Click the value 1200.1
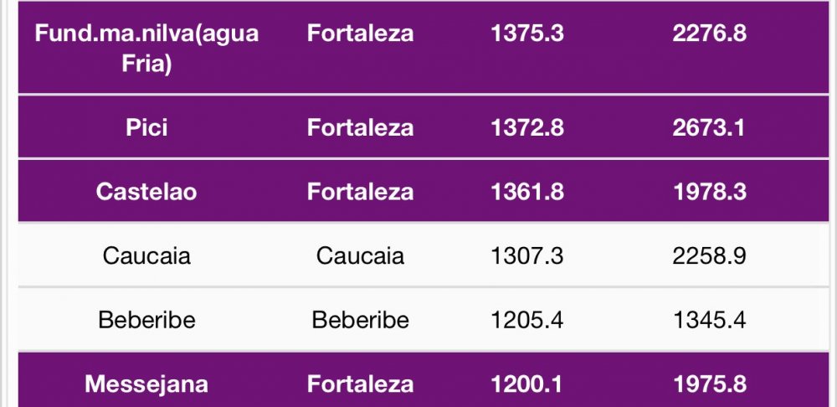Screen dimensions: 837x407 click(x=527, y=384)
